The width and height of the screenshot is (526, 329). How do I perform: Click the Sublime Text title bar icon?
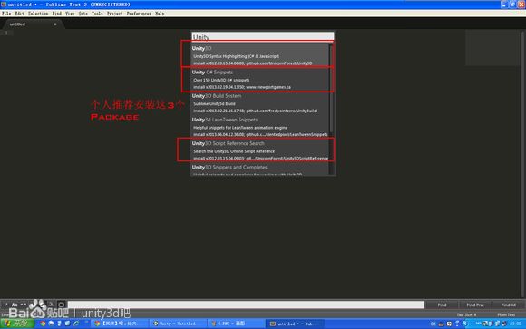4,5
